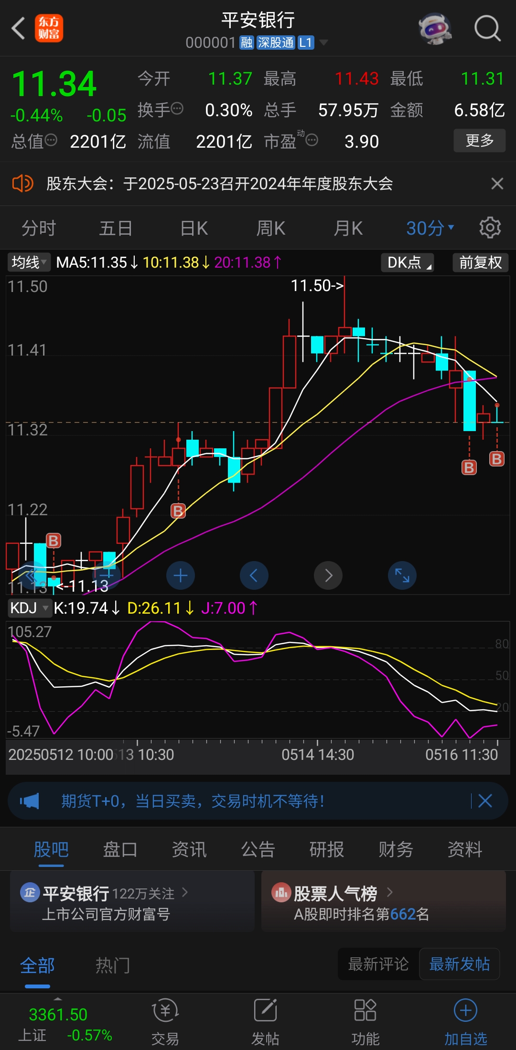Viewport: 516px width, 1050px height.
Task: Open the 东方财富 logo icon
Action: (49, 28)
